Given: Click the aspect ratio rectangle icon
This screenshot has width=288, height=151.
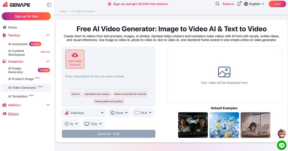Looking at the screenshot, I should coord(137,113).
